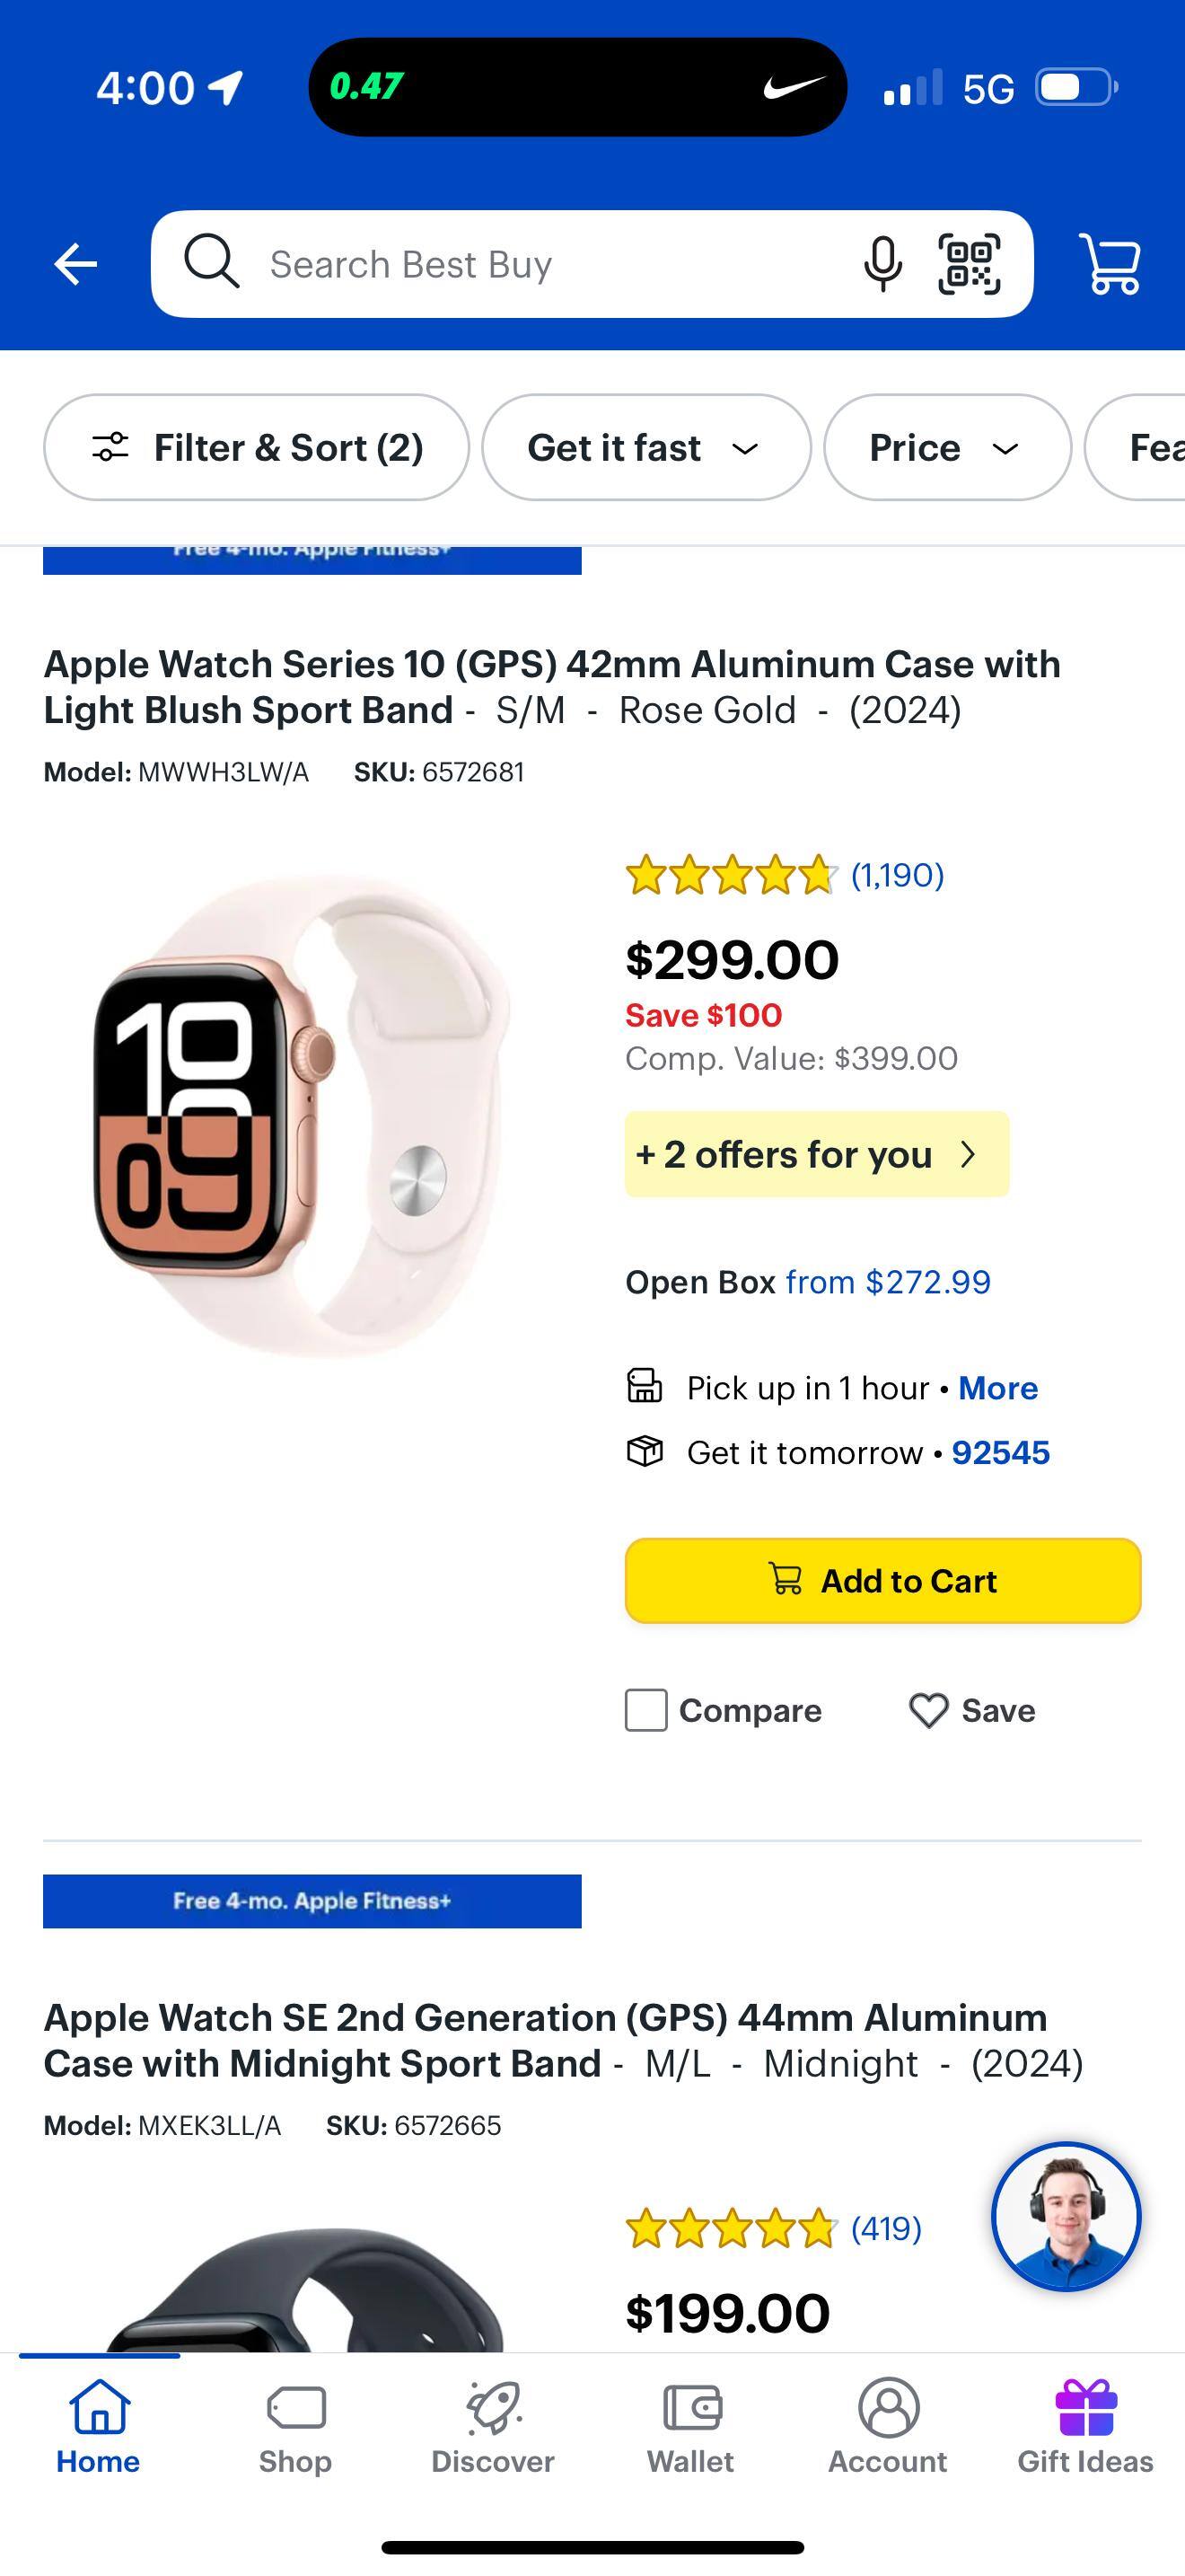The height and width of the screenshot is (2576, 1185).
Task: Open the Wallet tab
Action: [x=690, y=2427]
